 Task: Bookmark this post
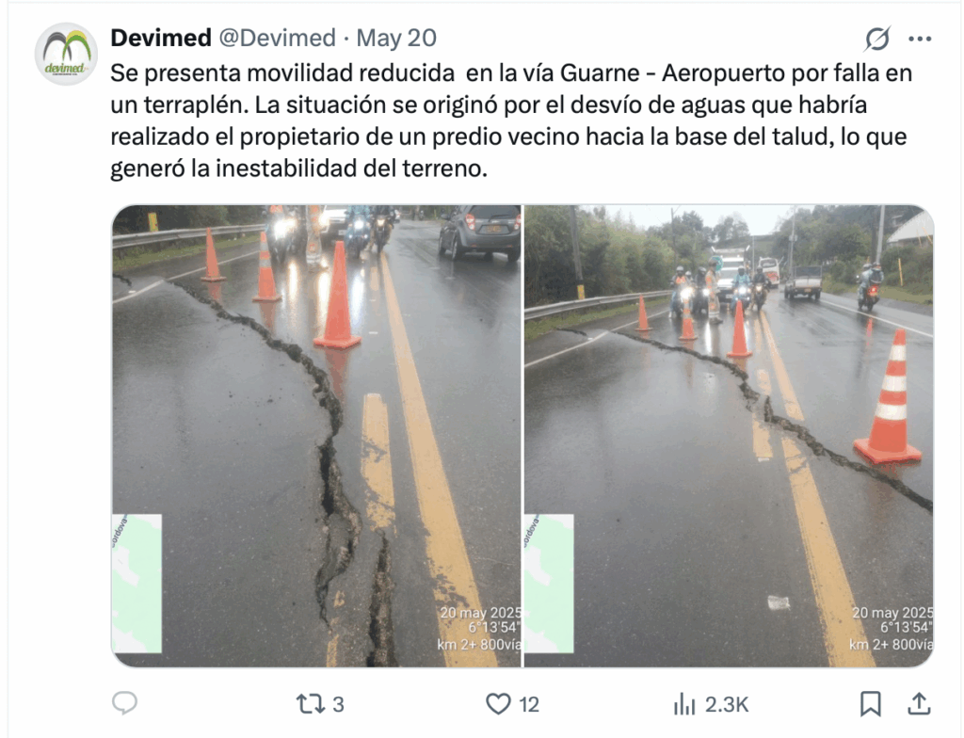click(x=871, y=703)
